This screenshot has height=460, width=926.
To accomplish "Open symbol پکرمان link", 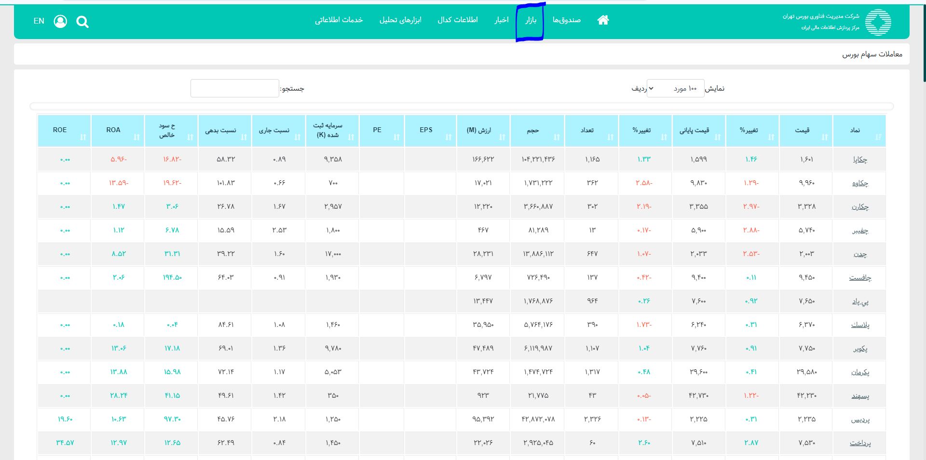I will pos(860,372).
